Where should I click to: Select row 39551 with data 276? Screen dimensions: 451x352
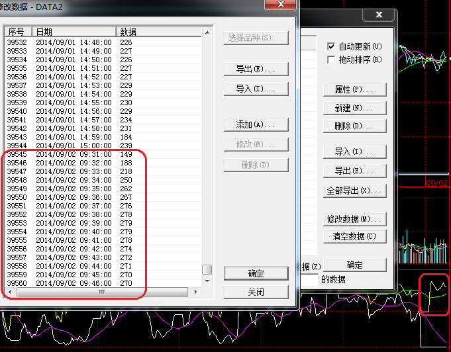tap(103, 206)
